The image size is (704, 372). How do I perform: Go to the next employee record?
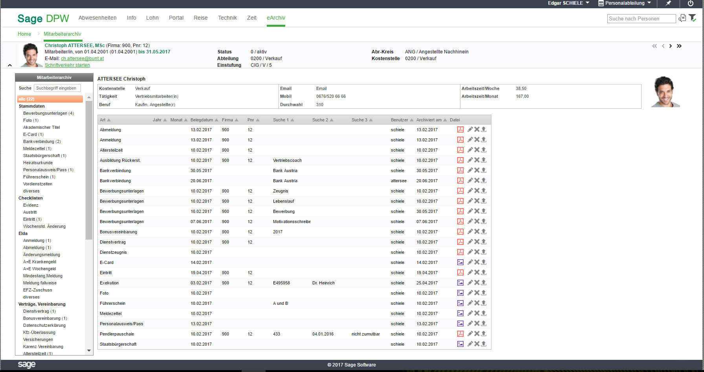click(671, 46)
